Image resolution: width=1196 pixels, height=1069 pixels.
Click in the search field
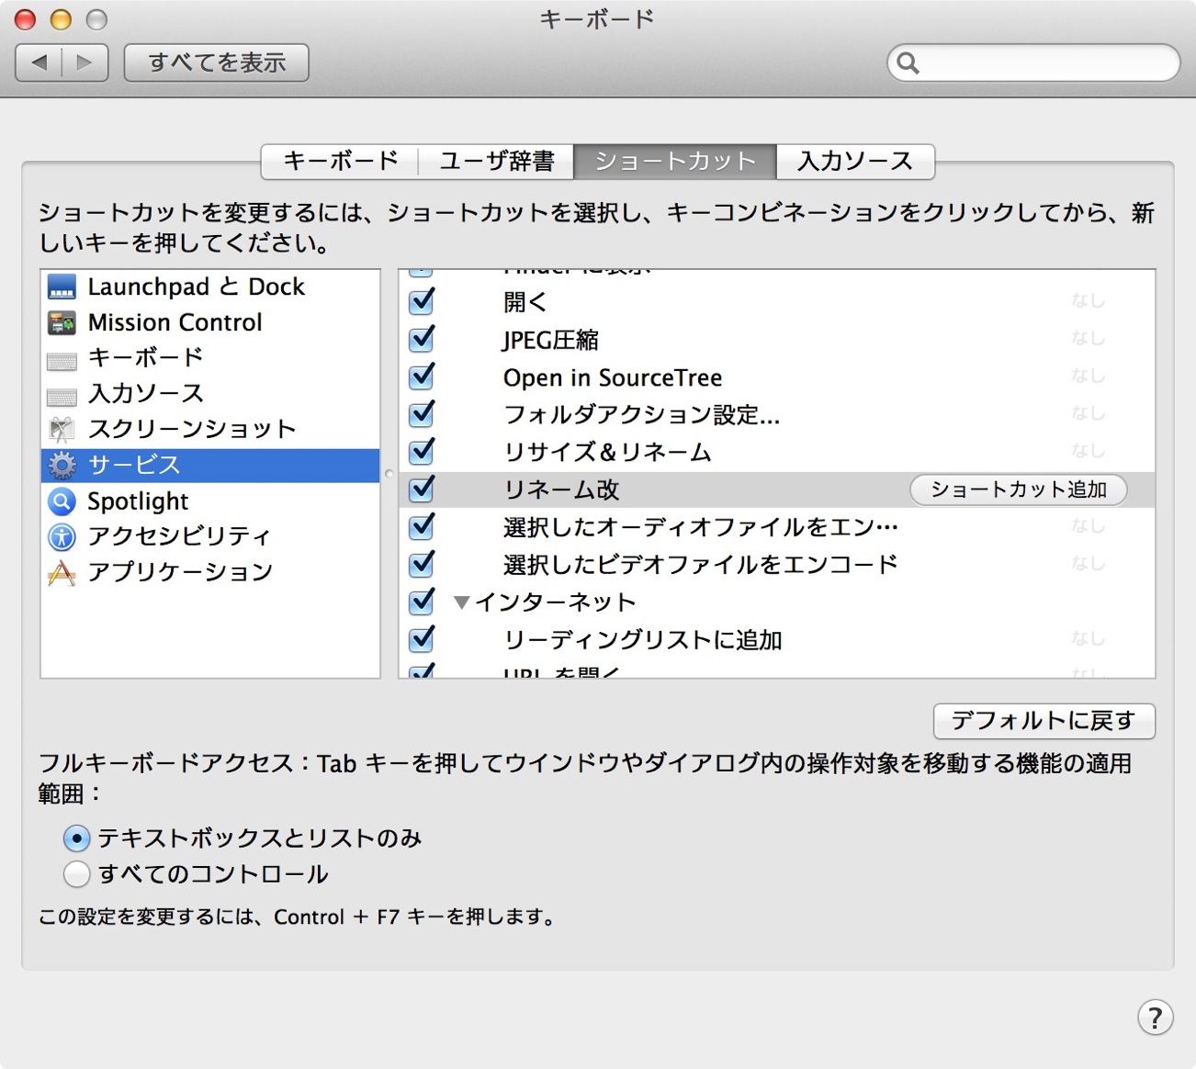point(1033,62)
